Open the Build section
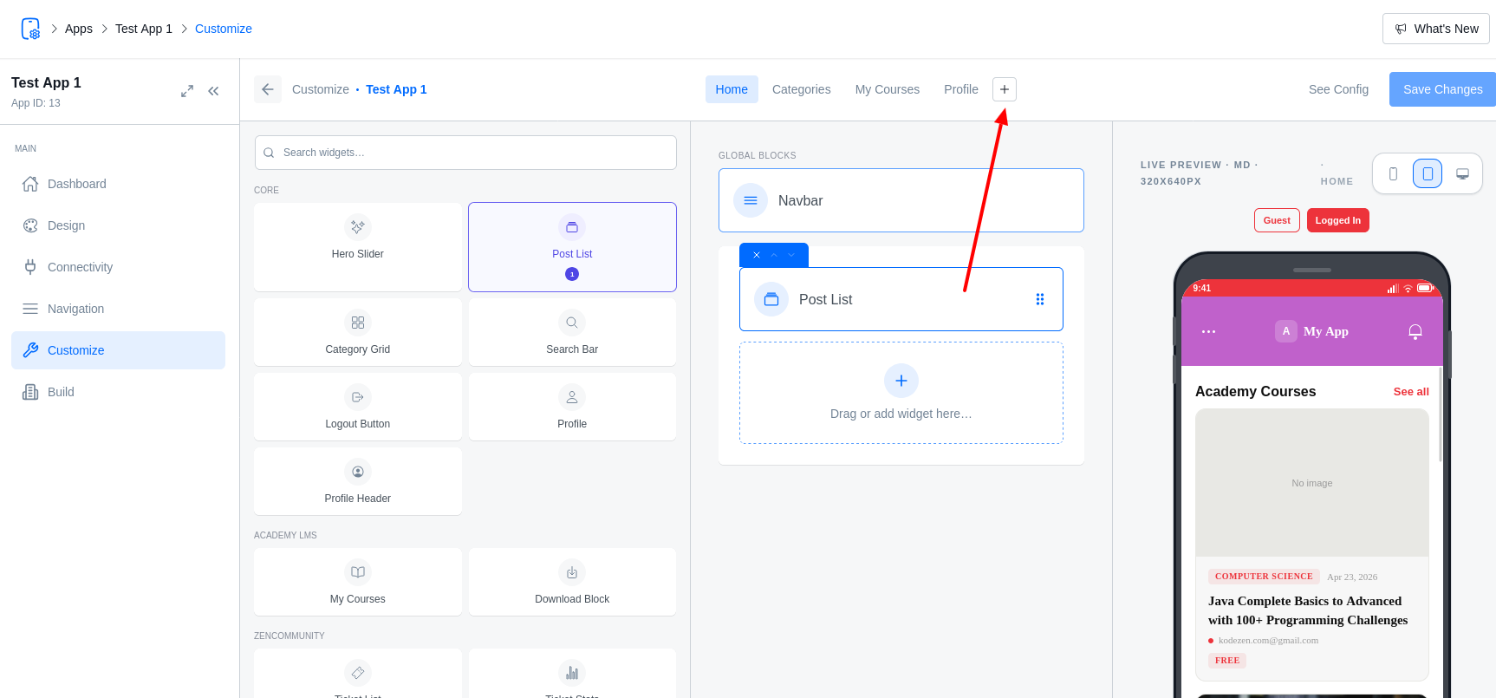The image size is (1496, 698). [118, 392]
